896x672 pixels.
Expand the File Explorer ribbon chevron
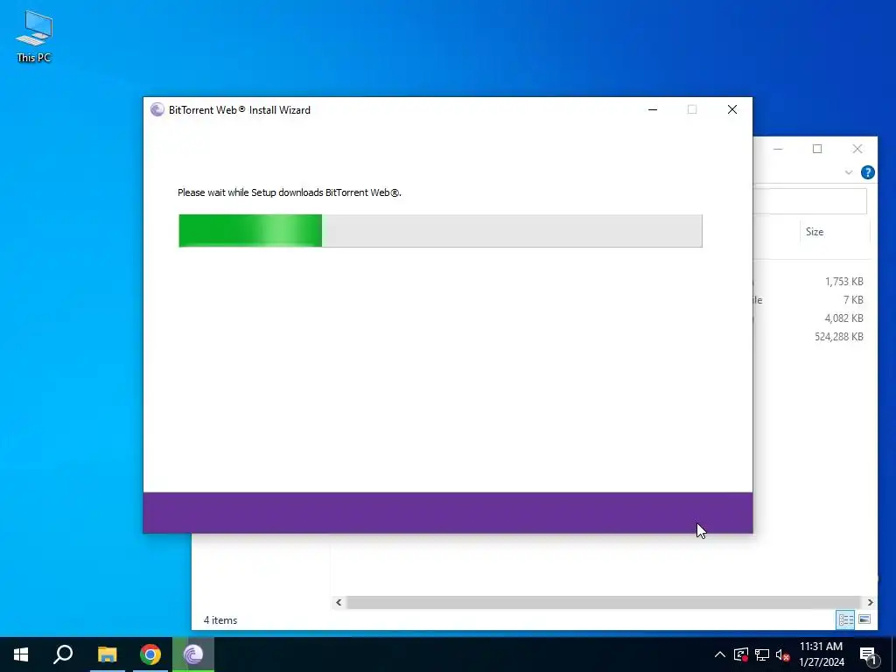click(849, 172)
